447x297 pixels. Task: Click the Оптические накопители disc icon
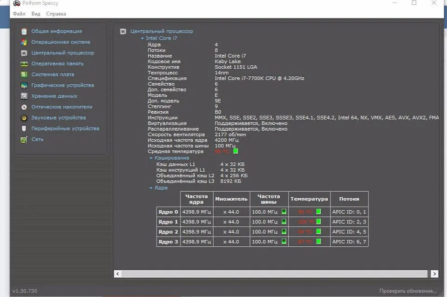pos(24,107)
